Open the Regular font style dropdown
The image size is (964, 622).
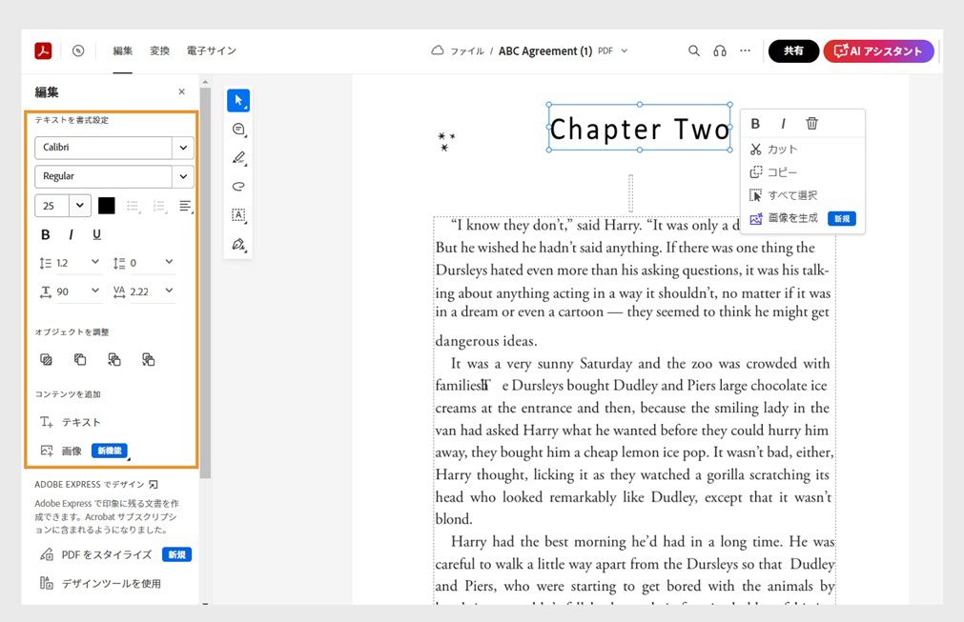113,176
